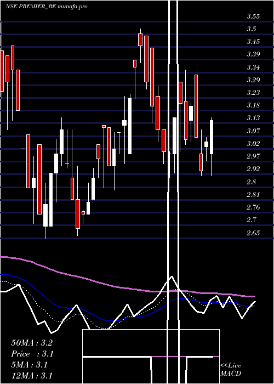Select the 3.29 price axis label

[253, 80]
